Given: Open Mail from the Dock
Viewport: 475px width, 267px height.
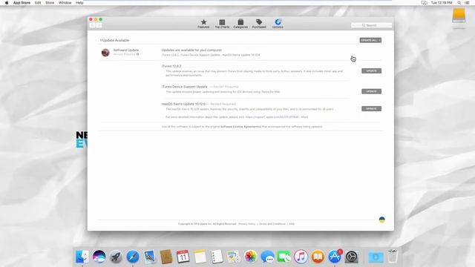Looking at the screenshot, I should click(x=150, y=257).
